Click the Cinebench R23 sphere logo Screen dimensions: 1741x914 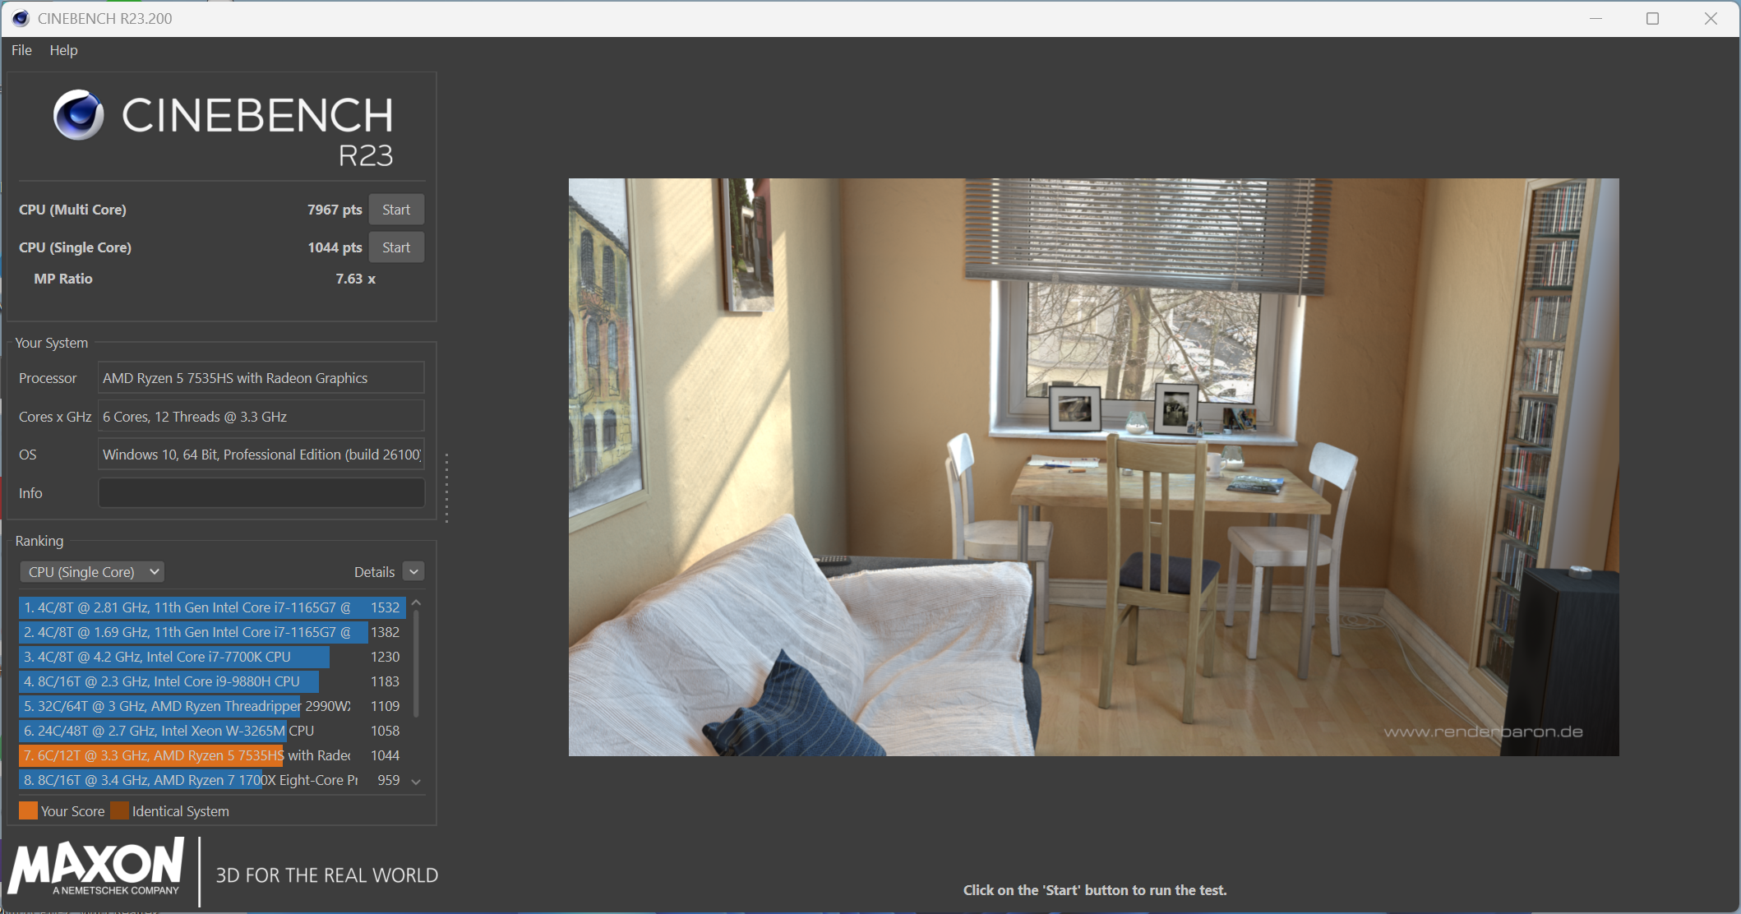point(78,115)
